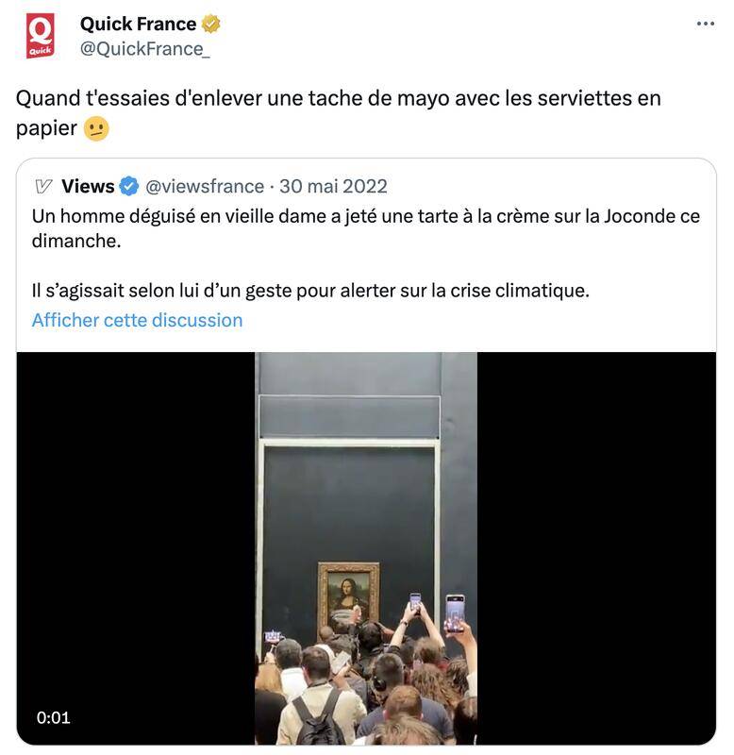
Task: Click the neutral-face emoji after 'papier'
Action: coord(96,129)
